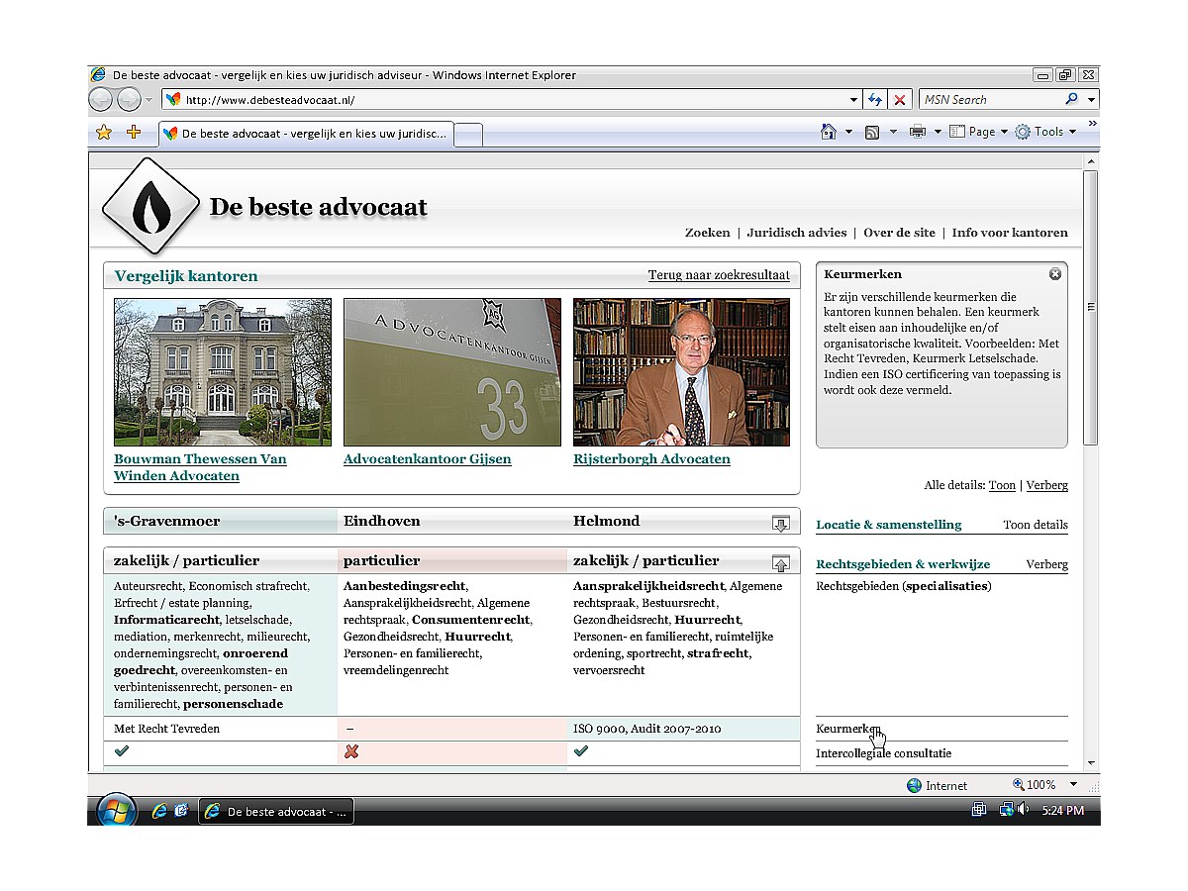Start the MSN Search with magnifier icon
This screenshot has width=1188, height=891.
pos(1071,99)
